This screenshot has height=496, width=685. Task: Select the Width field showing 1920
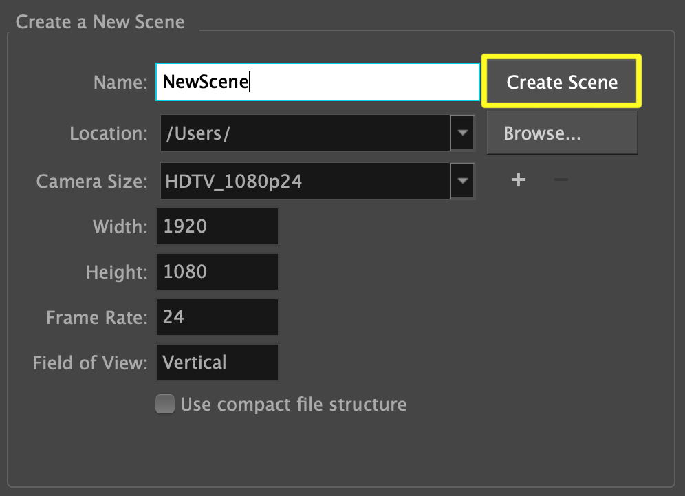(217, 226)
